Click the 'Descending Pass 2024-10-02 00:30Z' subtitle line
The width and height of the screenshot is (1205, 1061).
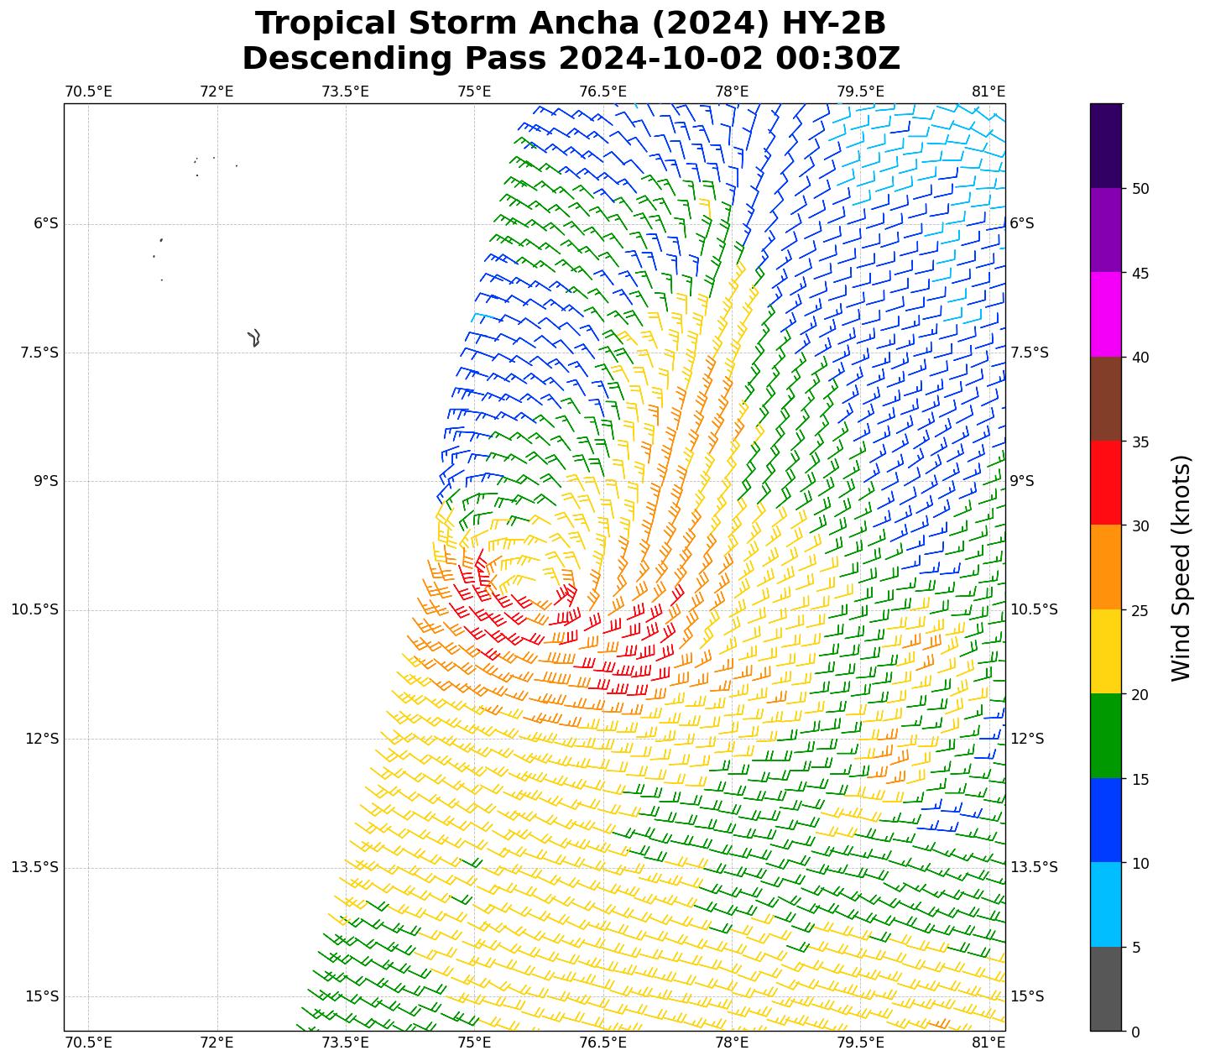point(571,59)
